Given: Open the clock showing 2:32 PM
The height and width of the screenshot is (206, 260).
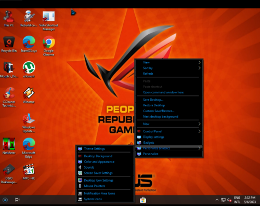Looking at the screenshot, I should click(250, 200).
